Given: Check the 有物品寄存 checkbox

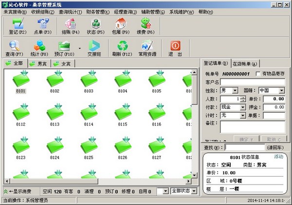Looking at the screenshot, I should pyautogui.click(x=258, y=74).
